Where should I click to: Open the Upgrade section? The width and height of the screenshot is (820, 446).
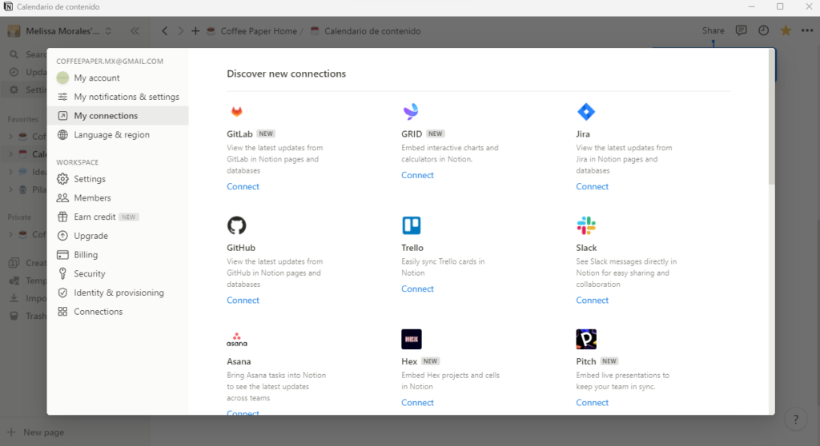click(118, 236)
